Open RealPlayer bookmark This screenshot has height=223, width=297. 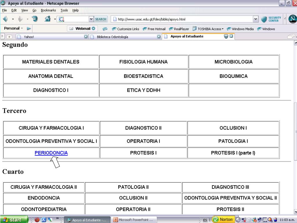click(179, 29)
